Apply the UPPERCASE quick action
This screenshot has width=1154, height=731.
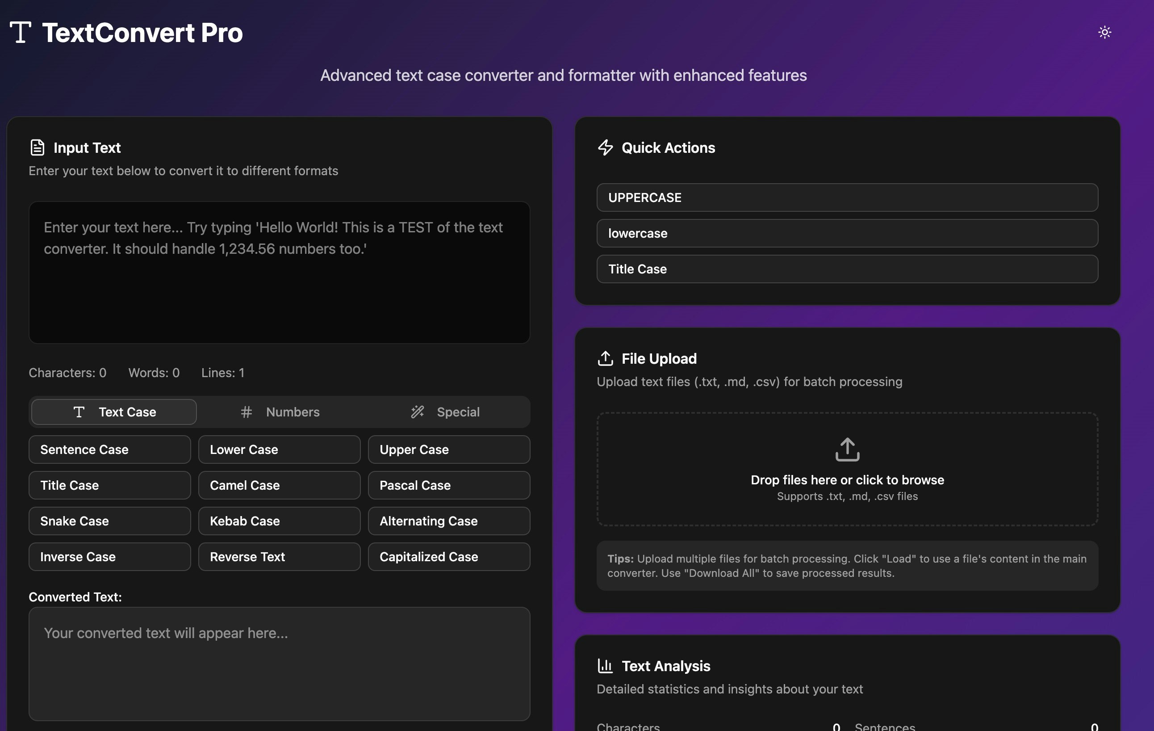tap(847, 197)
